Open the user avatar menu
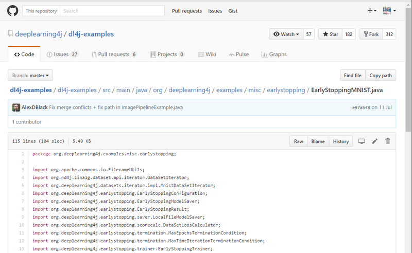 (x=389, y=10)
